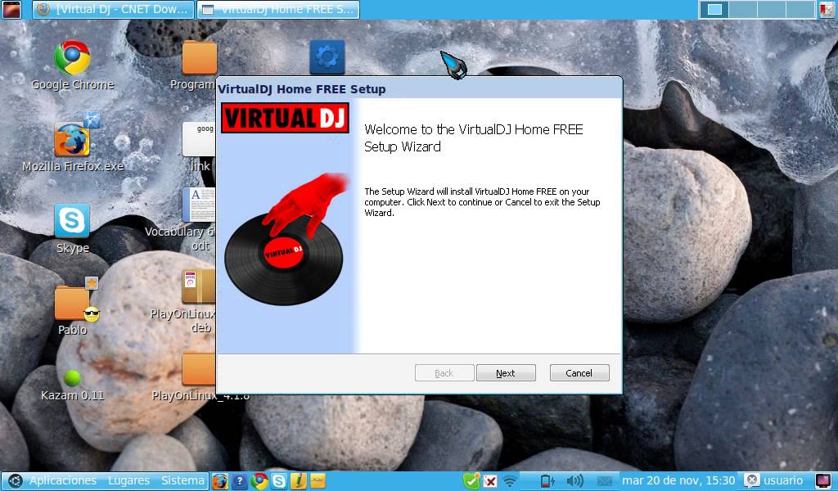Click the show desktop icon at top-left
Image resolution: width=838 pixels, height=491 pixels.
tap(11, 9)
